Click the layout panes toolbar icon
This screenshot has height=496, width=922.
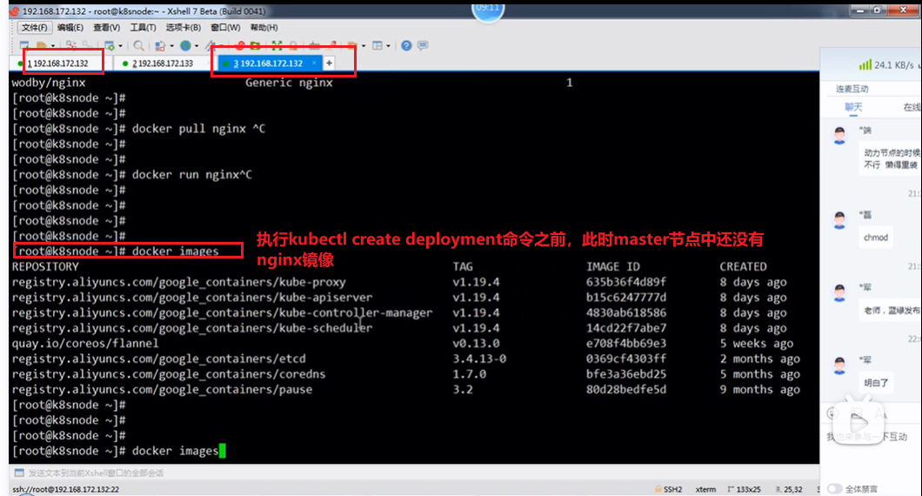coord(377,45)
